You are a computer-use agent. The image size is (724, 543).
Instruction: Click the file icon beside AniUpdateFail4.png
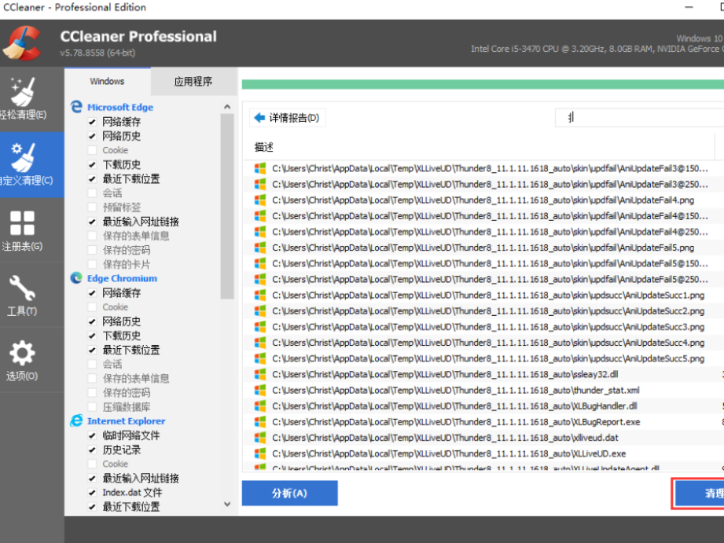pyautogui.click(x=260, y=200)
